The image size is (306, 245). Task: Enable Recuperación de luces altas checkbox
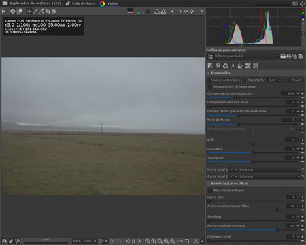coord(210,86)
